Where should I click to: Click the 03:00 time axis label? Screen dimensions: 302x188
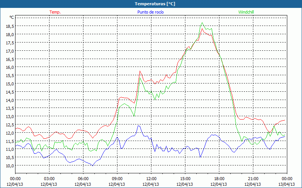(49, 179)
